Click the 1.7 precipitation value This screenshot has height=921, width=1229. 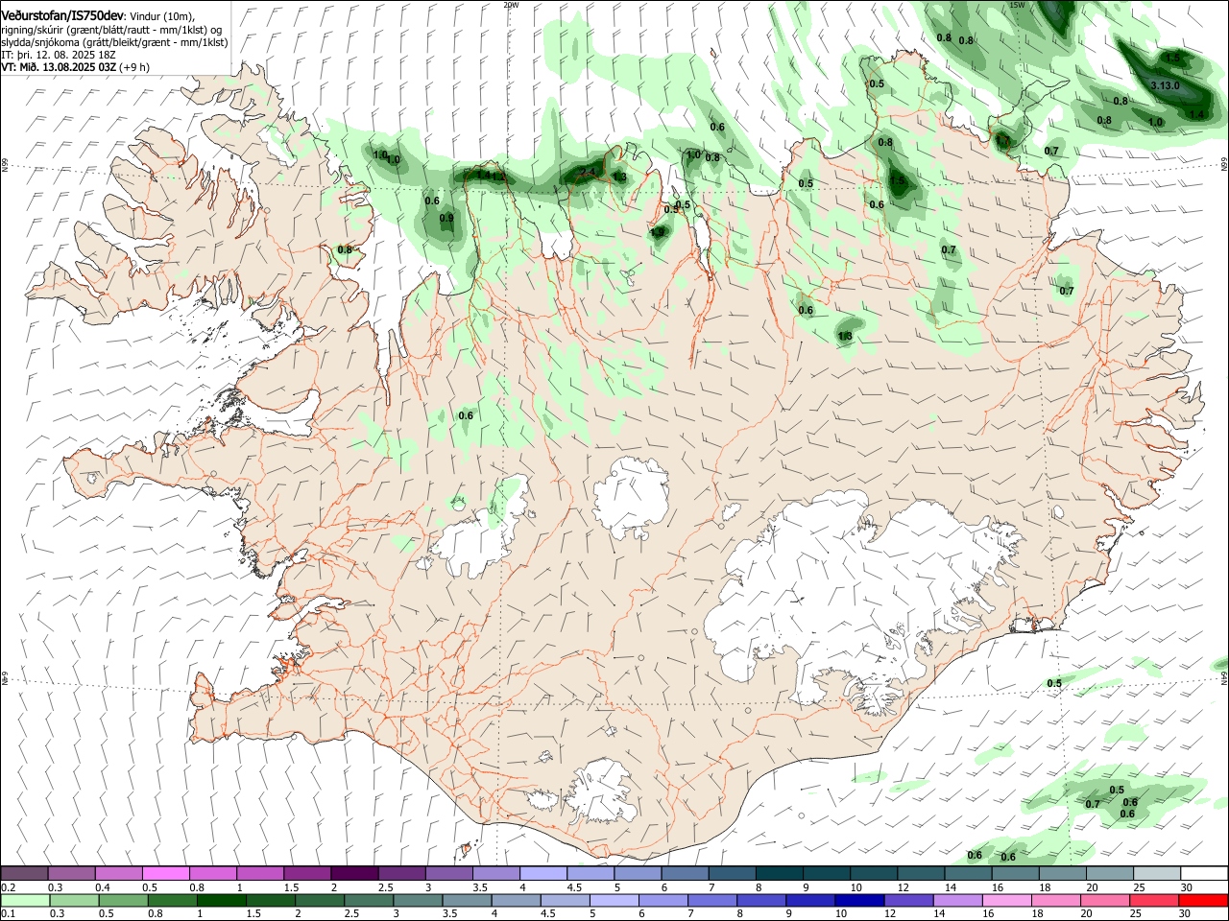click(1003, 141)
